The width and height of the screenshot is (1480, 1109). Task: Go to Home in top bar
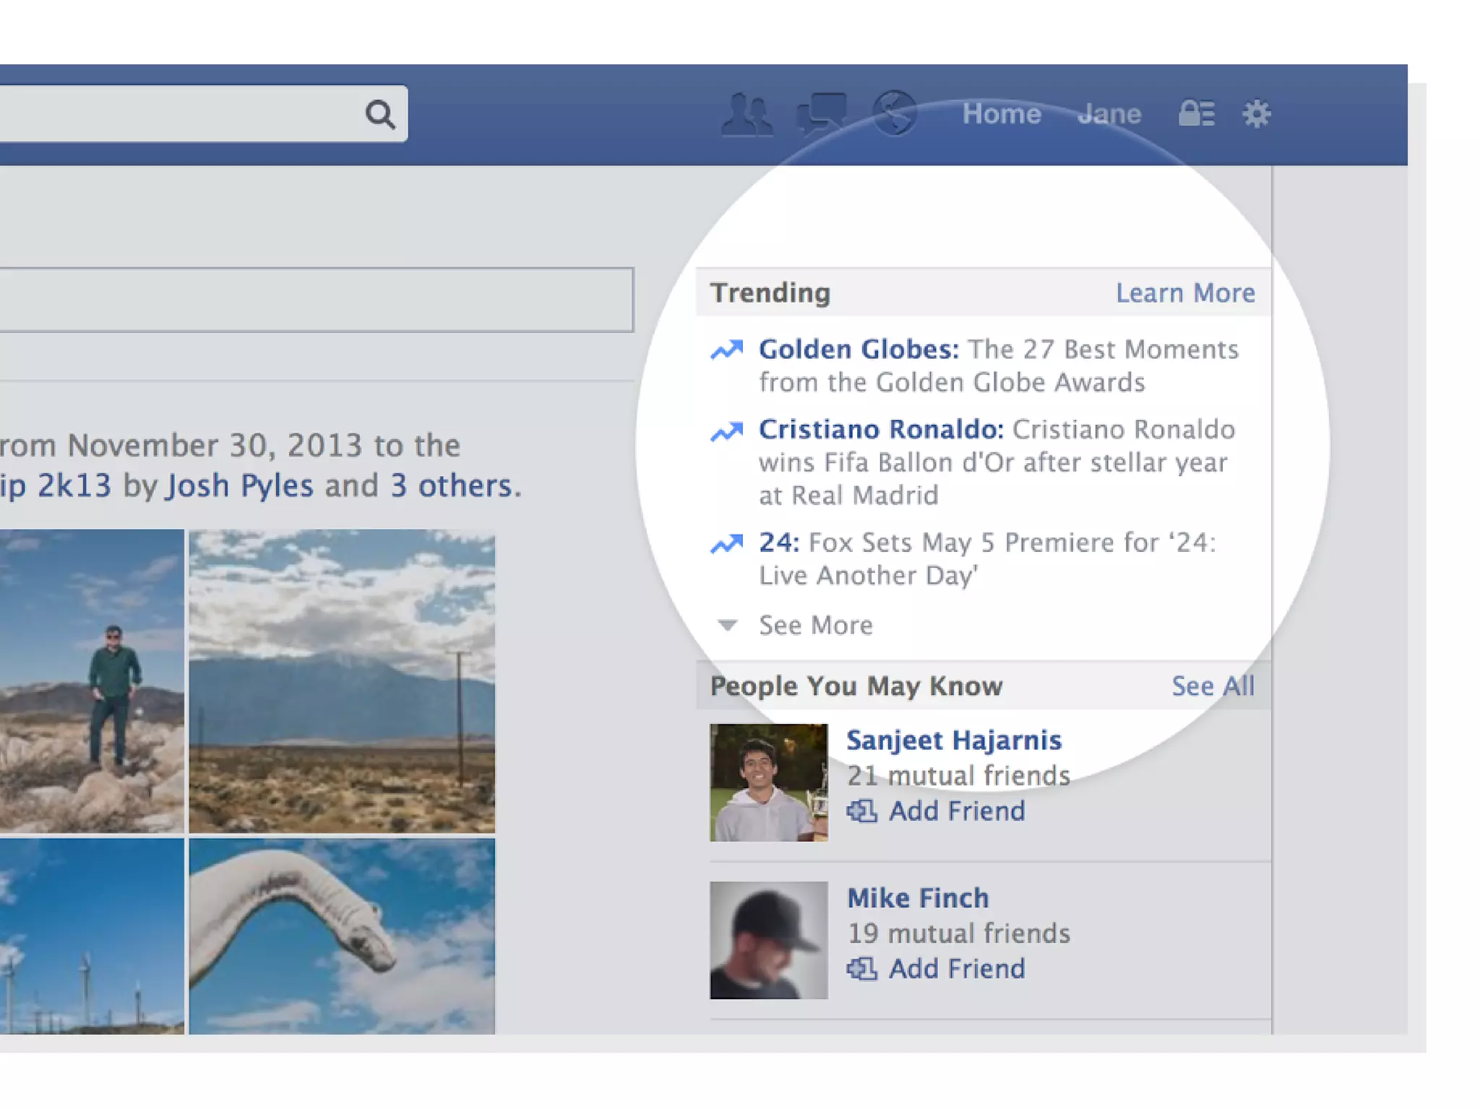(1001, 114)
